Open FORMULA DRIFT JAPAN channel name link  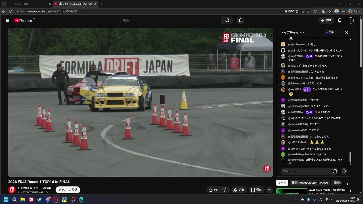pos(35,188)
